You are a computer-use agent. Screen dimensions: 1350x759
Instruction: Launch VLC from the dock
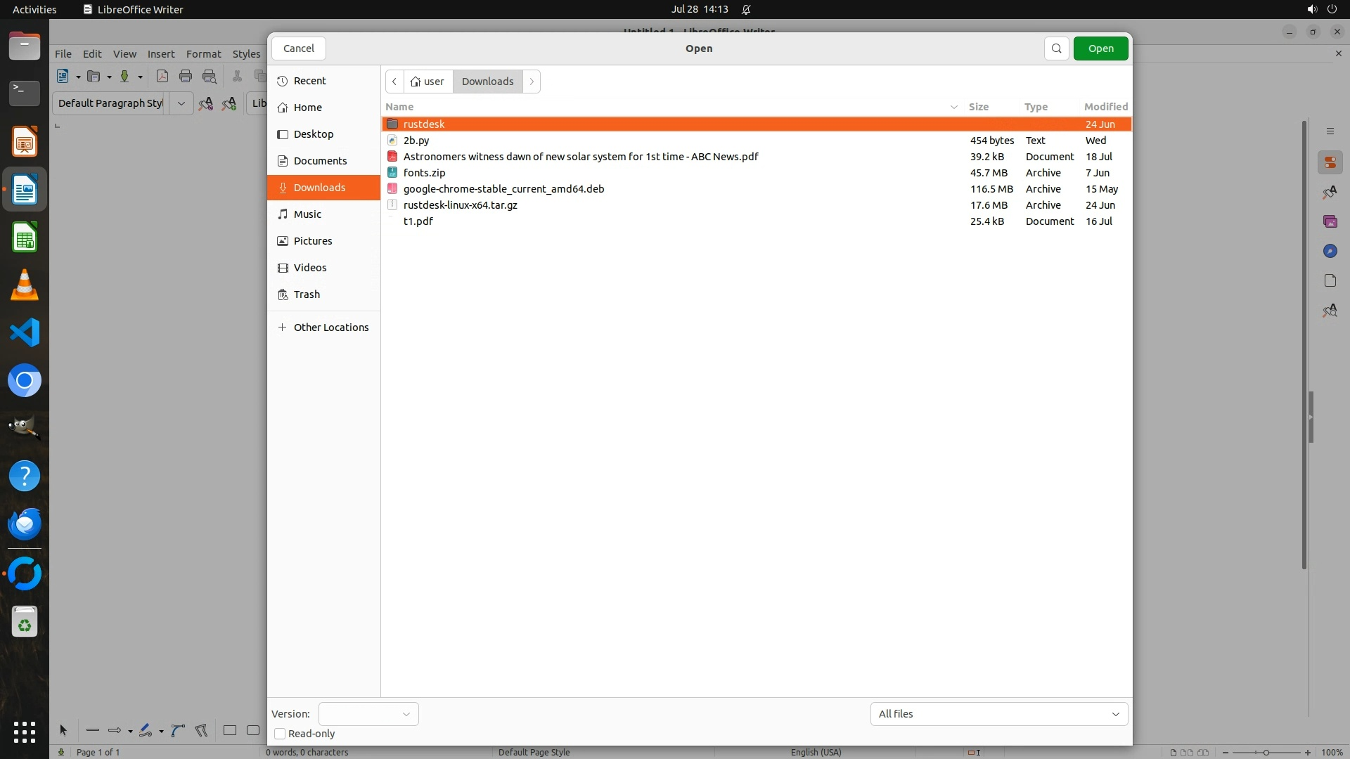[x=25, y=285]
